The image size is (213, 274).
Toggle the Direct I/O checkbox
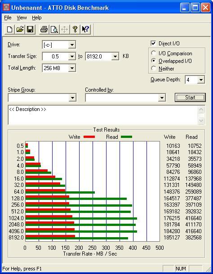click(x=153, y=43)
